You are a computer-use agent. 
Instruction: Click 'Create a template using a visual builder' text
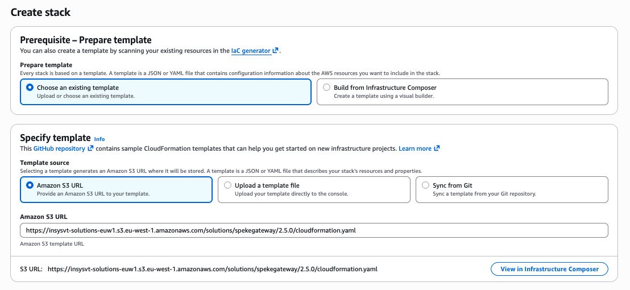384,96
